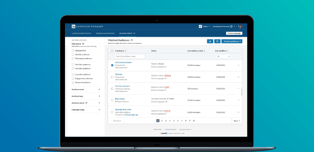Switch to the Website Demographics tab
Image resolution: width=314 pixels, height=152 pixels.
[105, 33]
